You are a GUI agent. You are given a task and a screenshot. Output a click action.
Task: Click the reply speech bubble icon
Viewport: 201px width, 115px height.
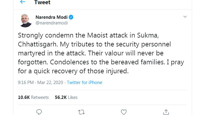(x=39, y=112)
